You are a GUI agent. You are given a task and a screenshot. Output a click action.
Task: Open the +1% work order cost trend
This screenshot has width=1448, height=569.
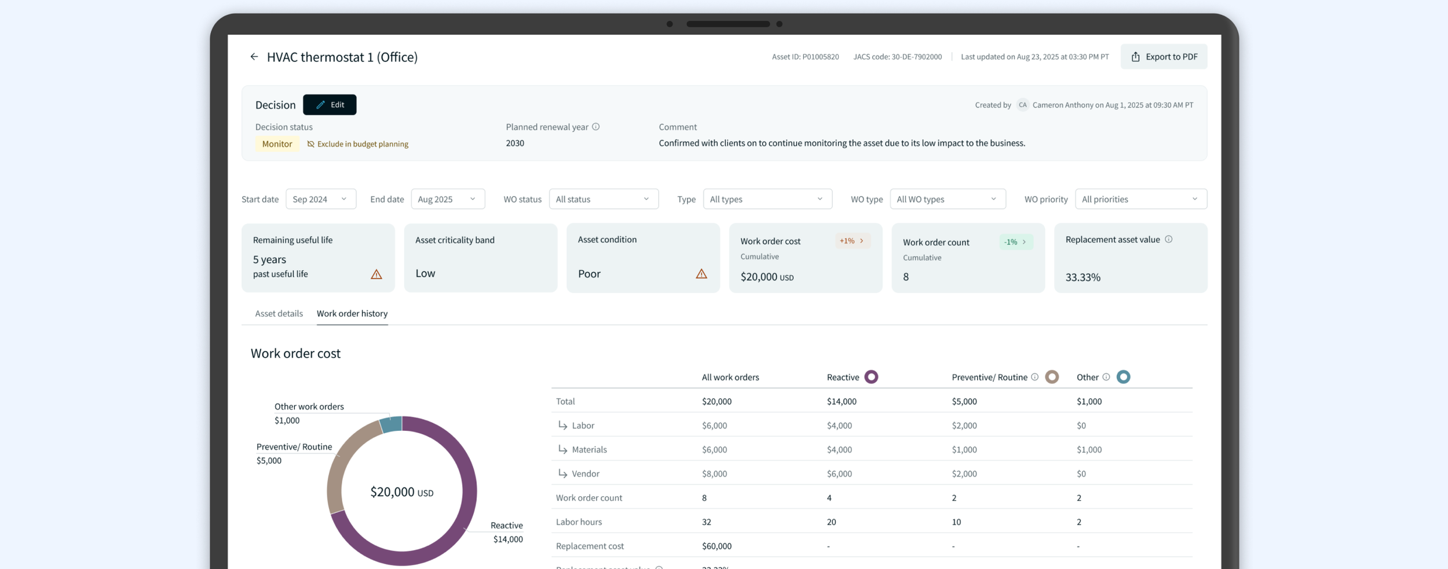pyautogui.click(x=852, y=241)
